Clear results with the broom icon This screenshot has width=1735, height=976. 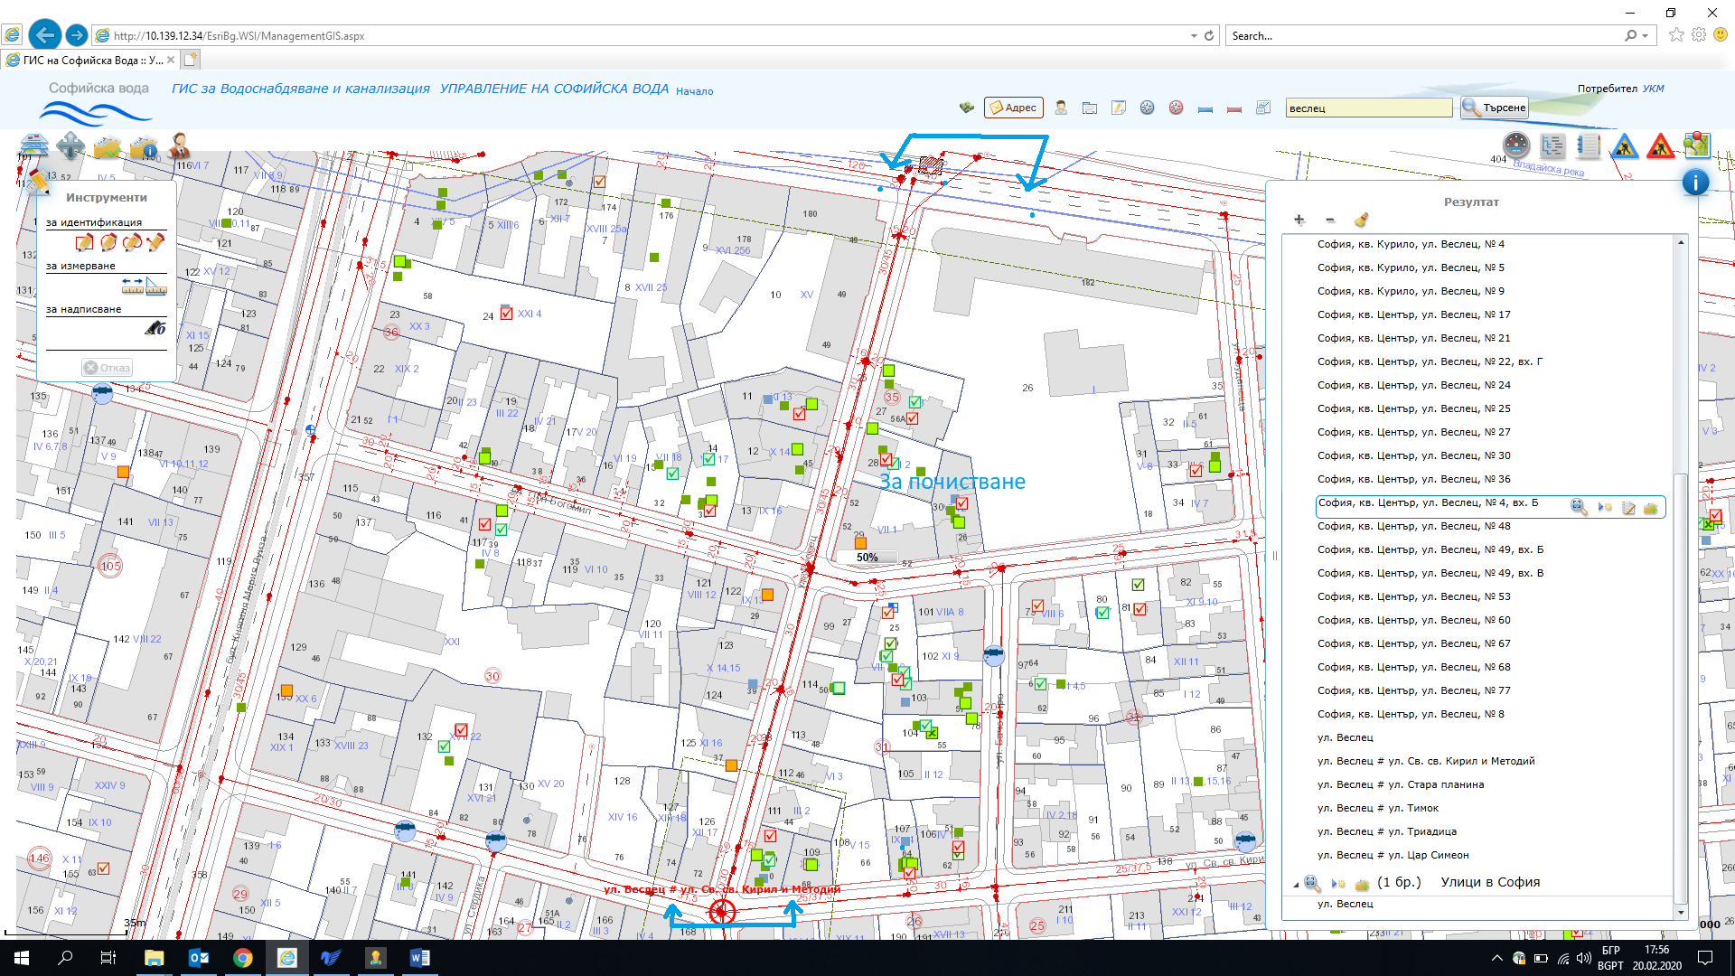tap(1361, 220)
